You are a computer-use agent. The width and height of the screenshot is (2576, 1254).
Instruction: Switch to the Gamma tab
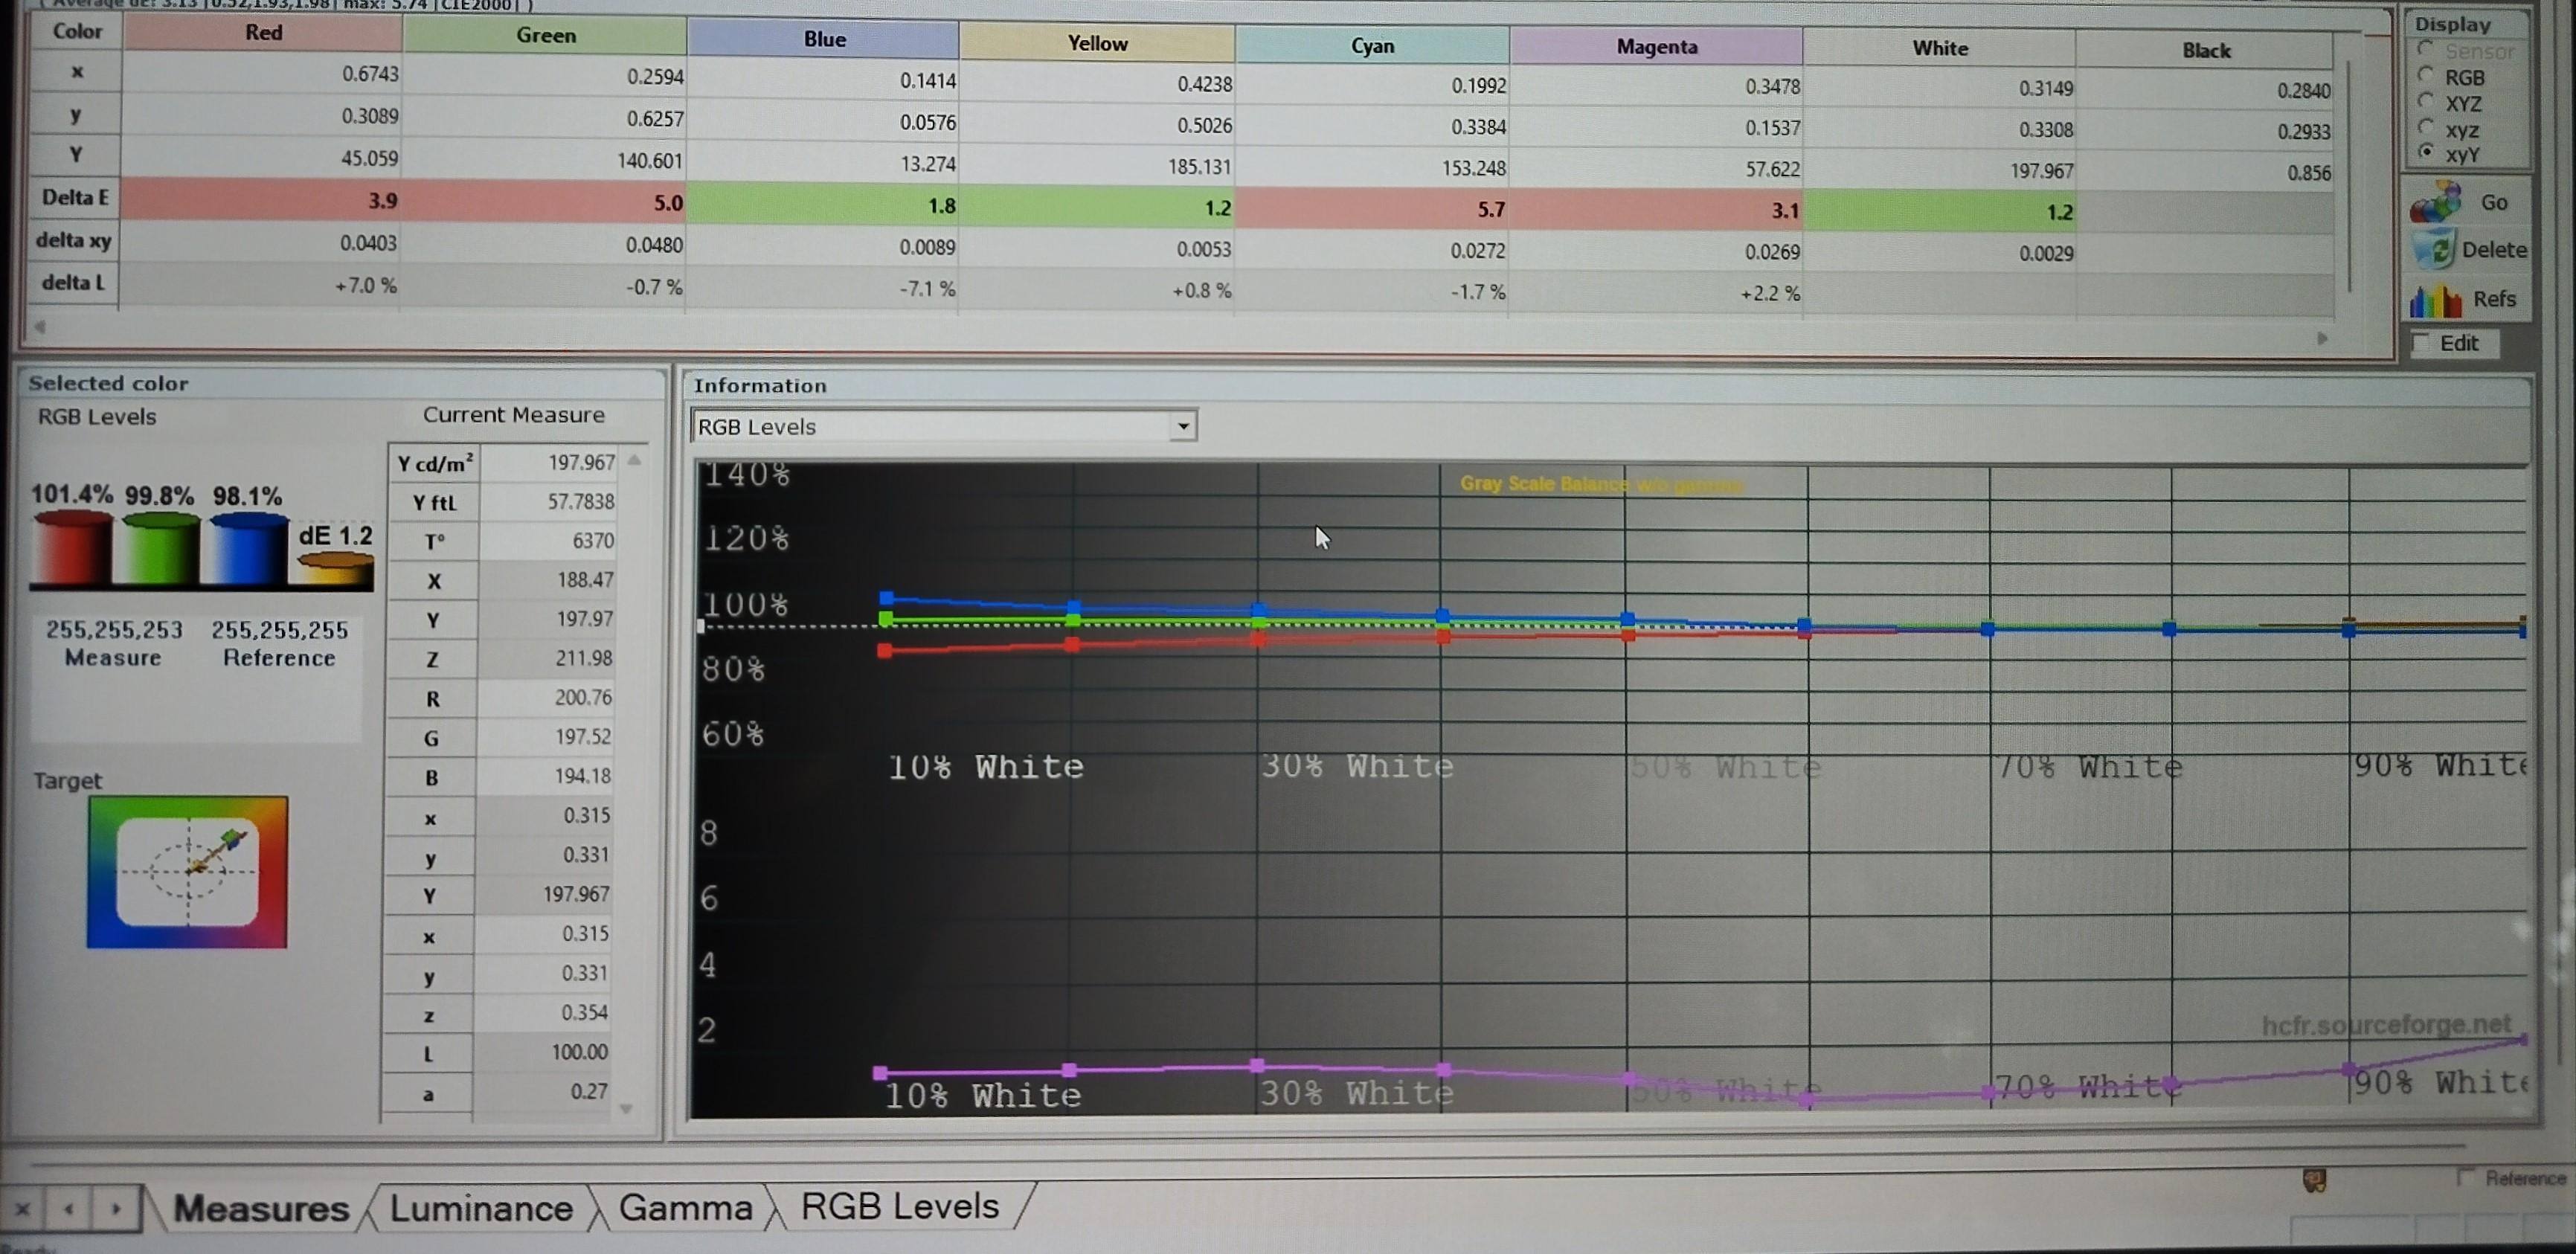click(685, 1207)
